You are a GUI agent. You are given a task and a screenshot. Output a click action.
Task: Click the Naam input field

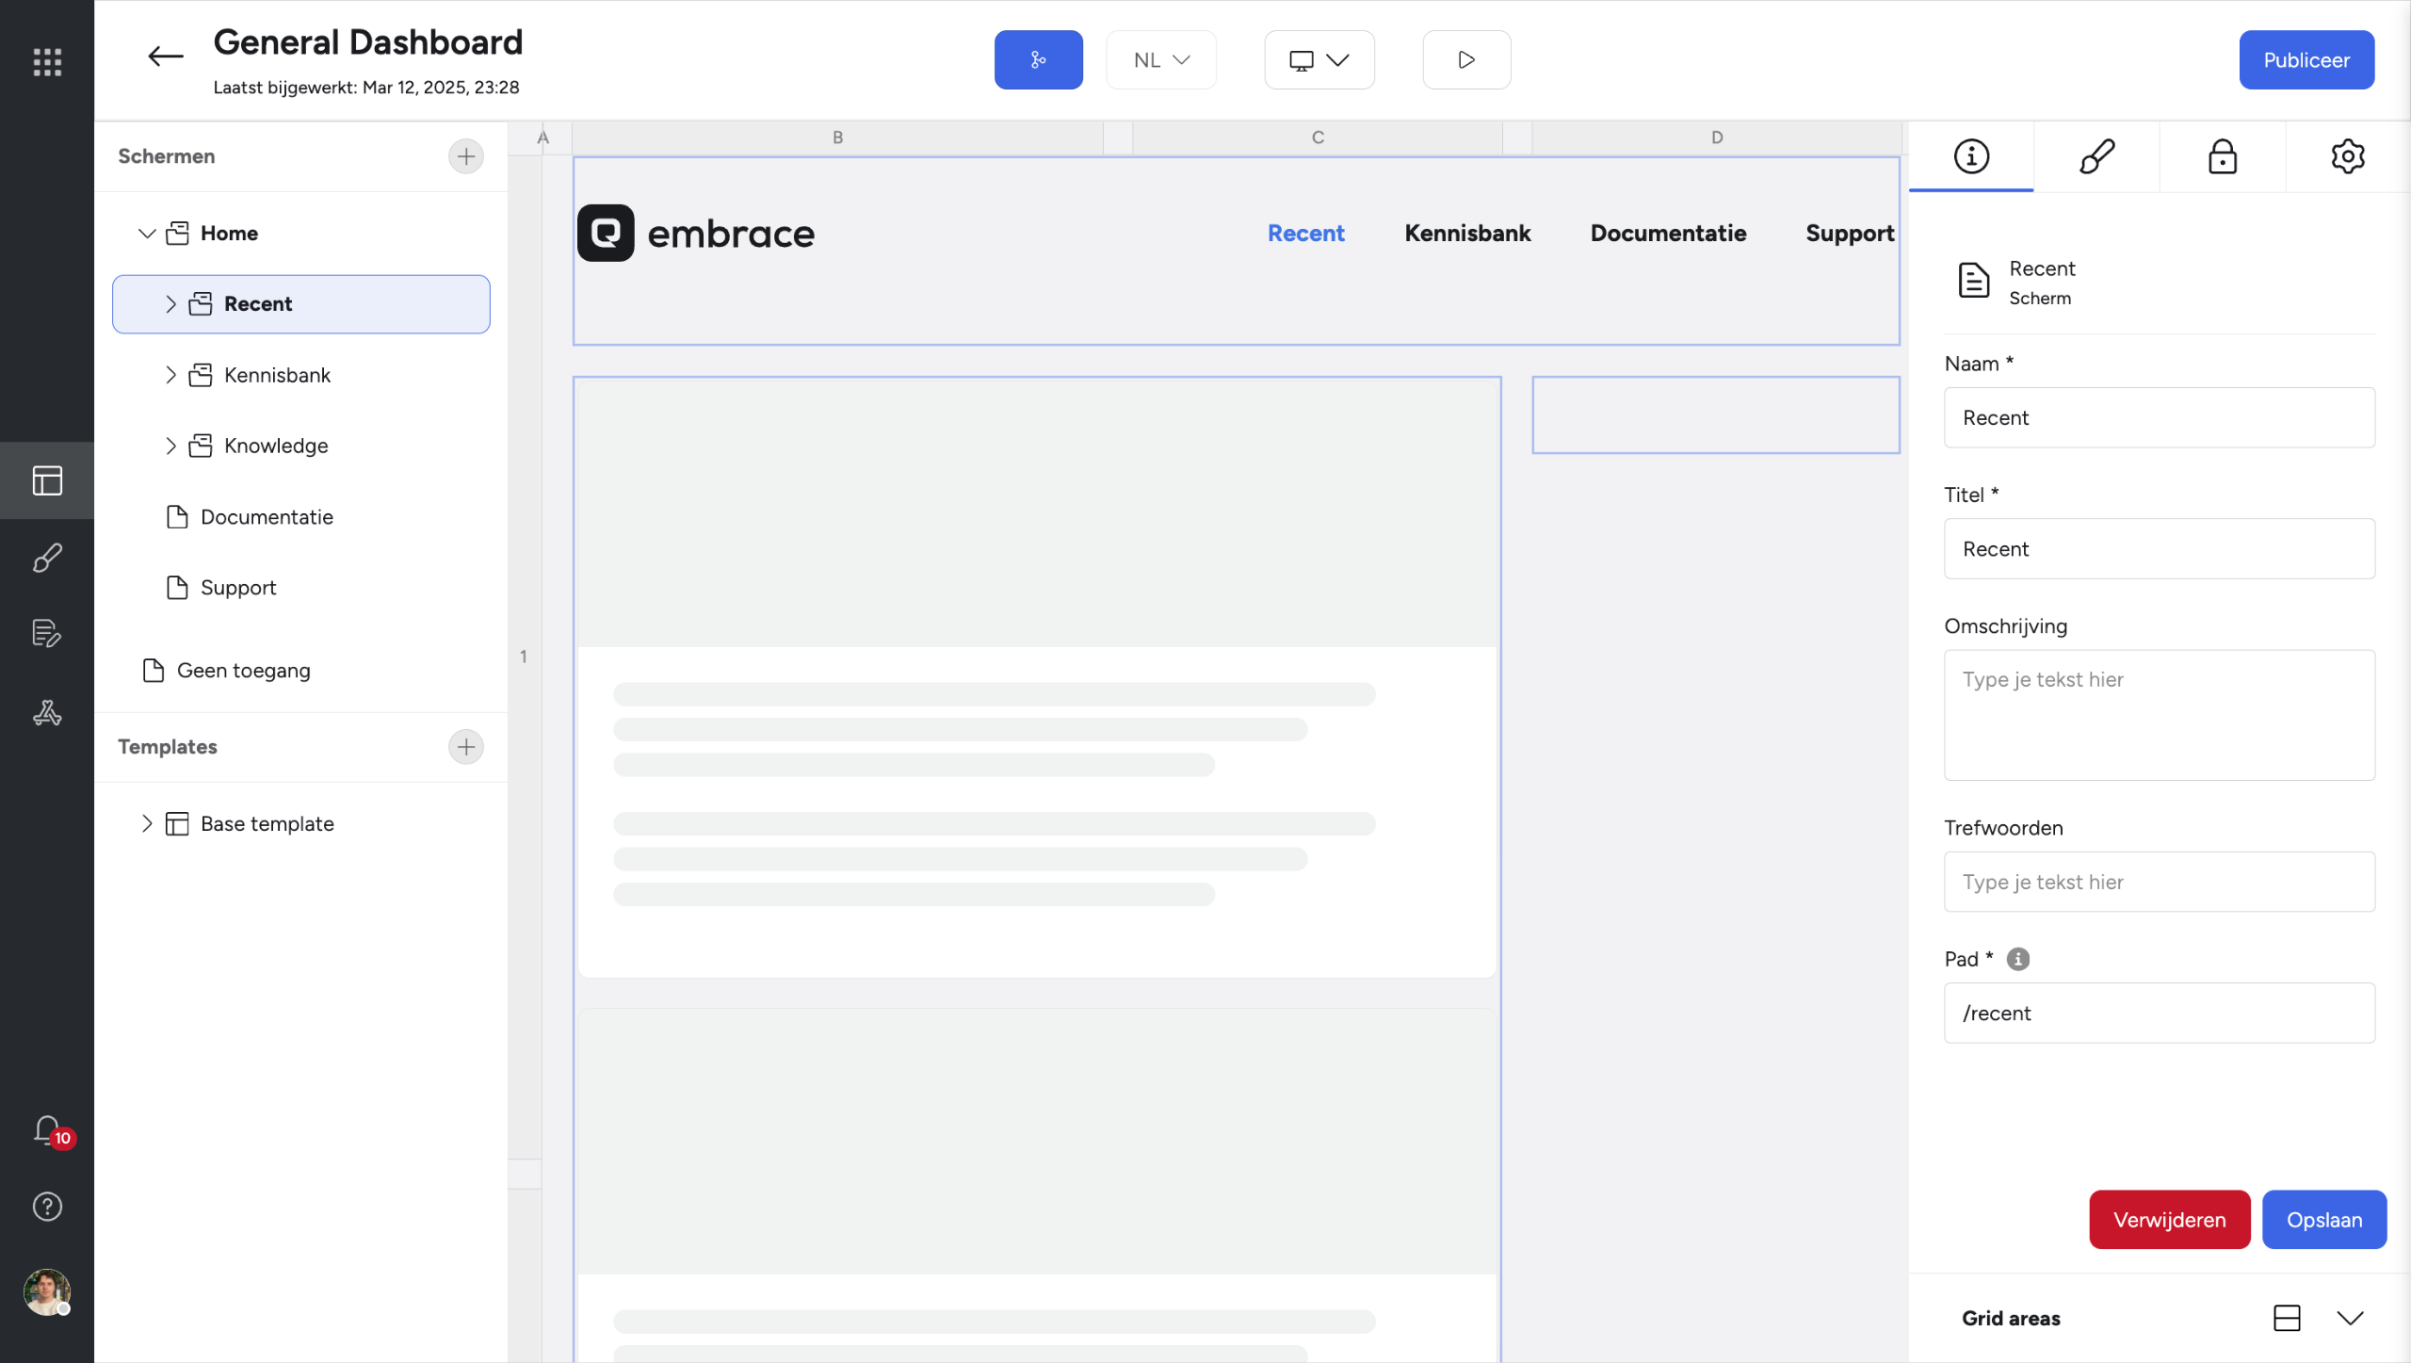(2160, 417)
